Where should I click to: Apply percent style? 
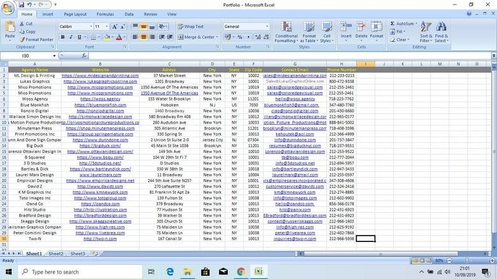(240, 38)
